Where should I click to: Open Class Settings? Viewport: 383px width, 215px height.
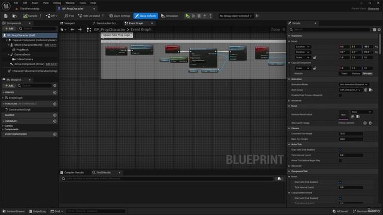pos(120,16)
